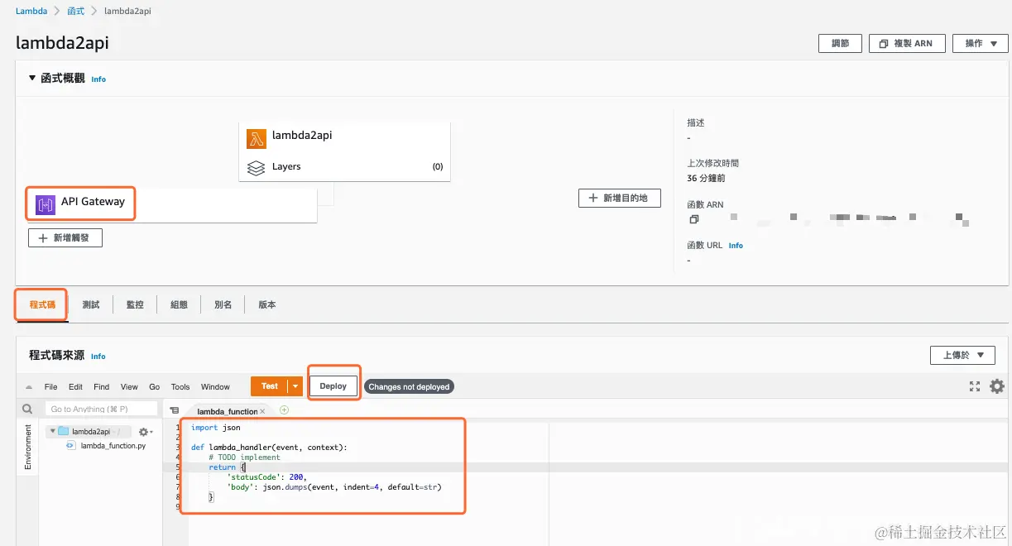This screenshot has height=546, width=1012.
Task: Click the Layers (0) row in diagram
Action: pos(345,166)
